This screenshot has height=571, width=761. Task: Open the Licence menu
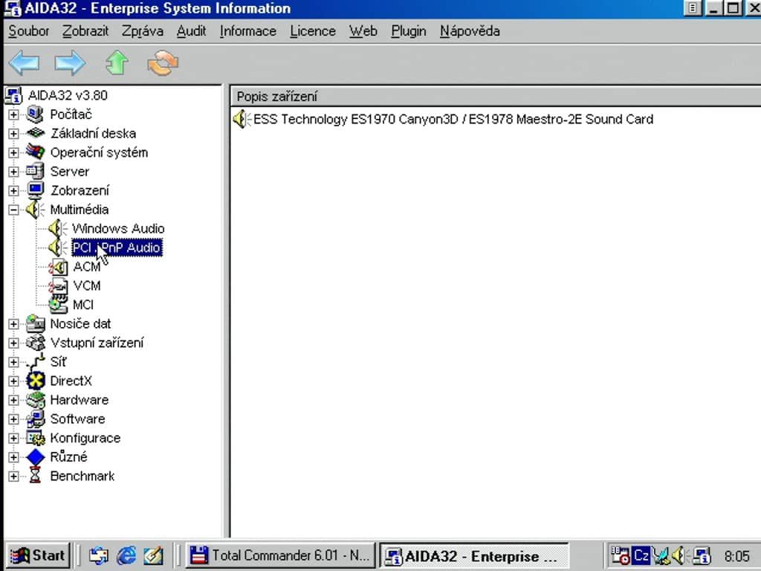[x=313, y=31]
